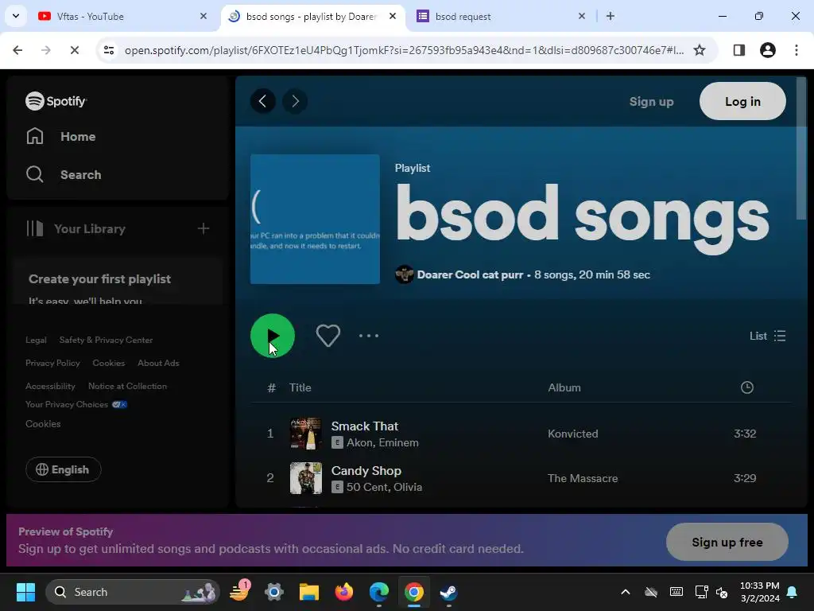The height and width of the screenshot is (611, 814).
Task: Switch to Vftas - YouTube tab
Action: (122, 16)
